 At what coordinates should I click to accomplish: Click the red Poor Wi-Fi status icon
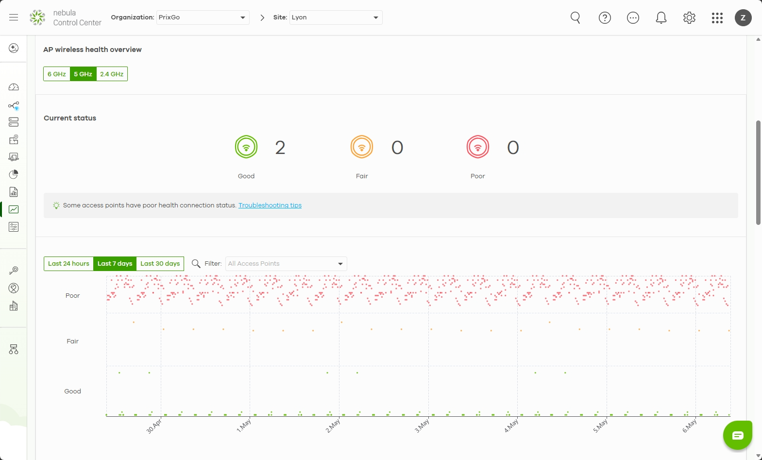pyautogui.click(x=478, y=147)
